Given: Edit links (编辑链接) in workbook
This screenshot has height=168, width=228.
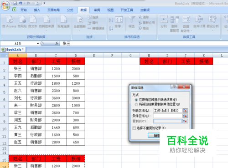Looking at the screenshot, I should click(x=96, y=28).
